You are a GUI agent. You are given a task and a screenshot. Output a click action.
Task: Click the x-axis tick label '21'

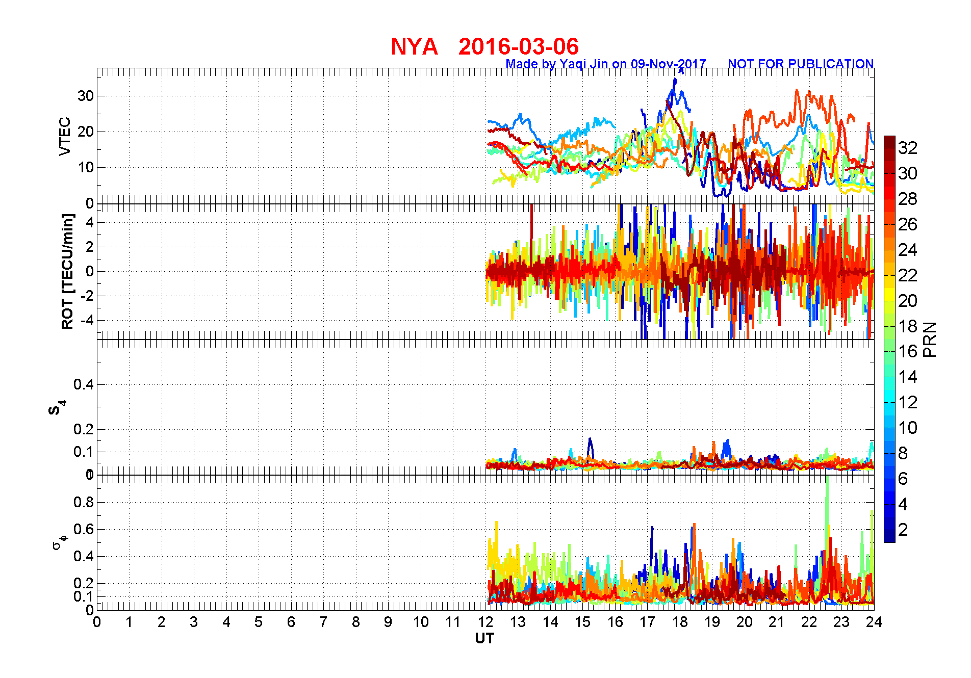click(x=777, y=622)
